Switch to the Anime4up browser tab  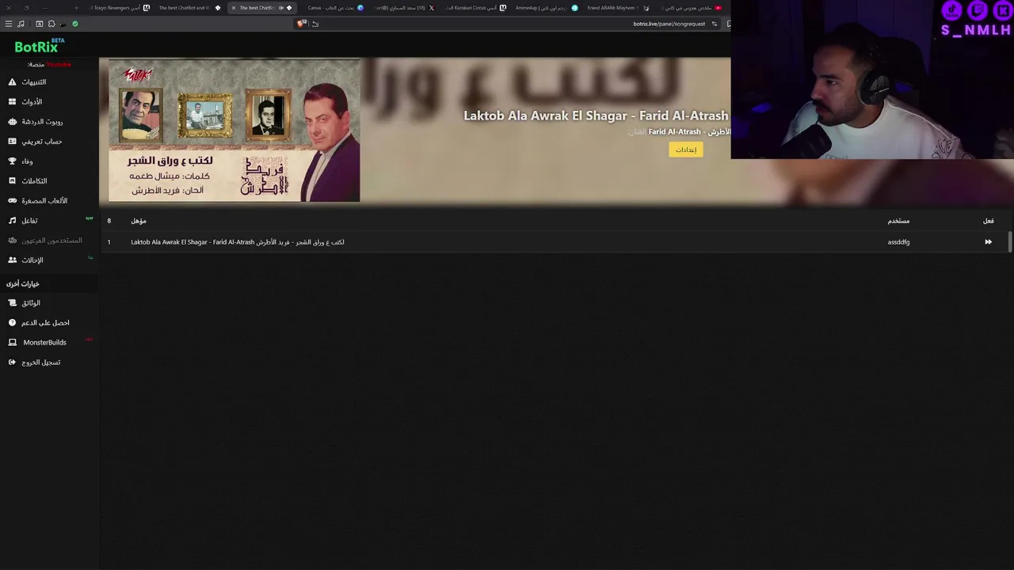(547, 8)
